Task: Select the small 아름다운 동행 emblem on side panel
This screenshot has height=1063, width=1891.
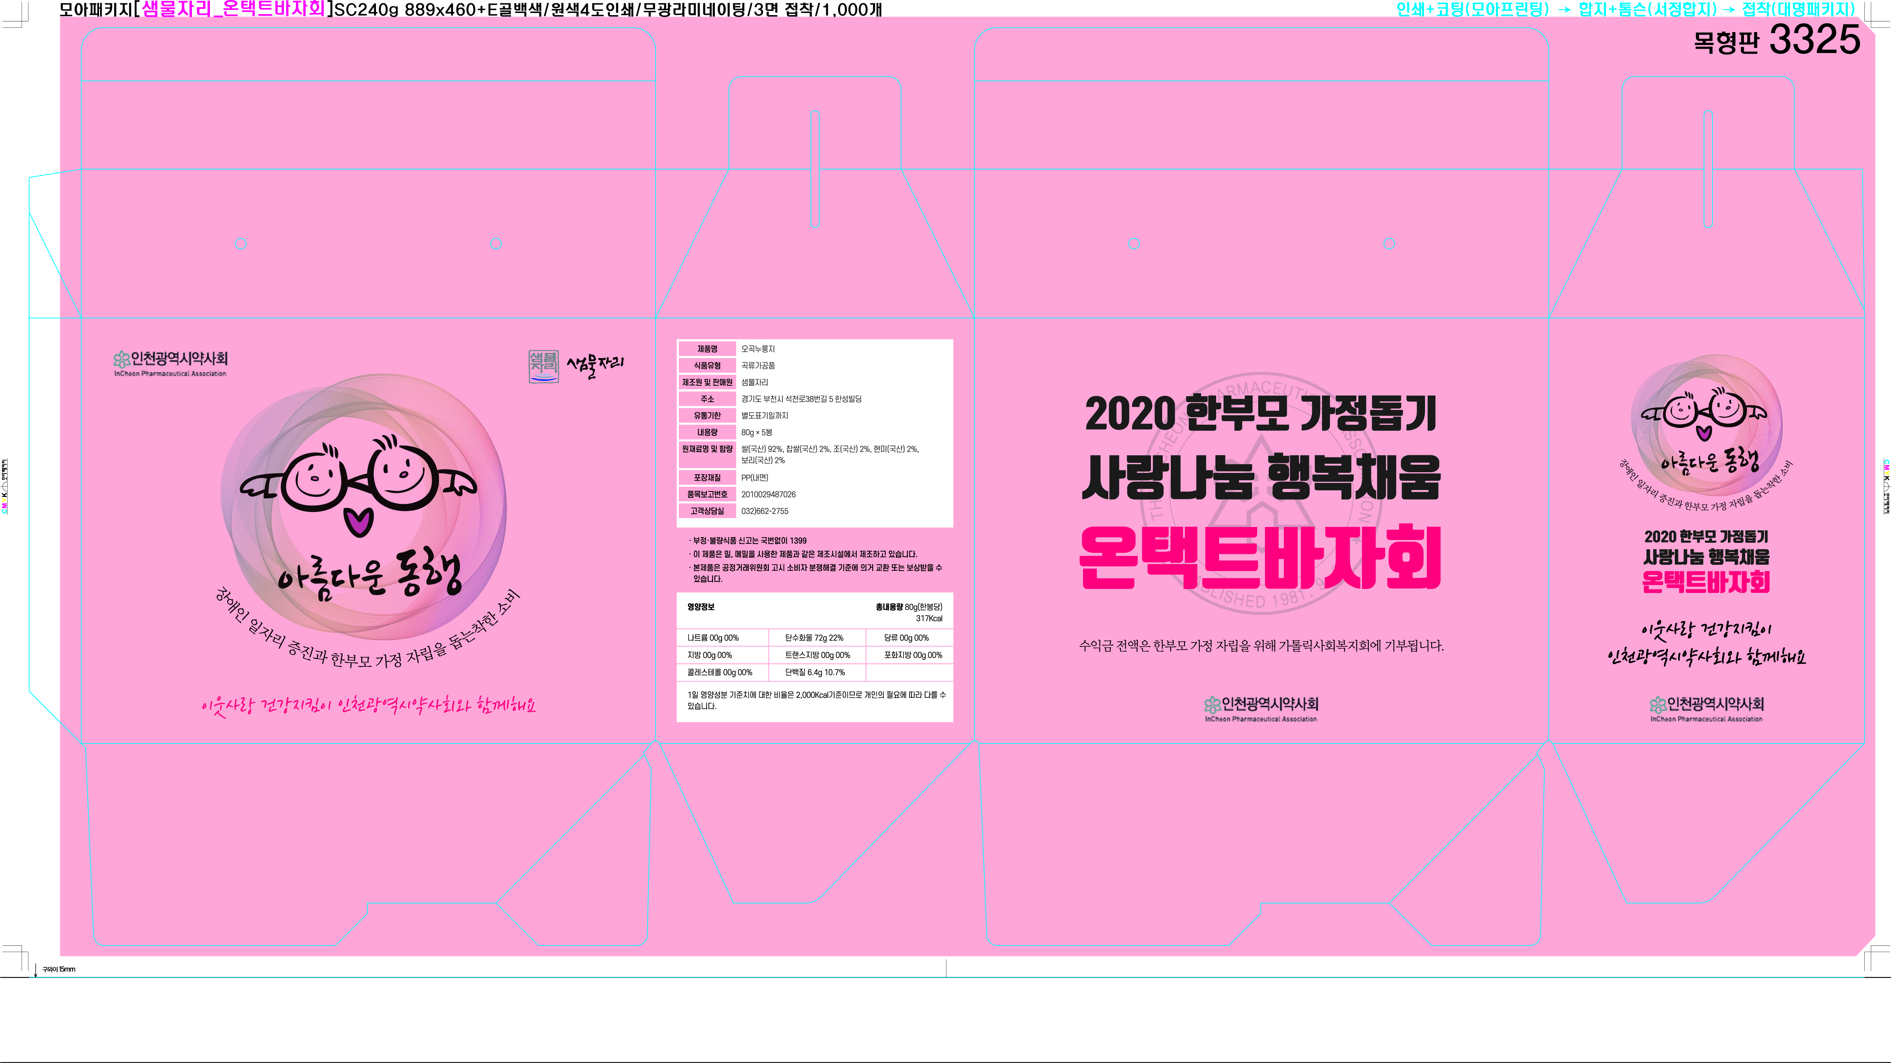Action: [x=1707, y=426]
